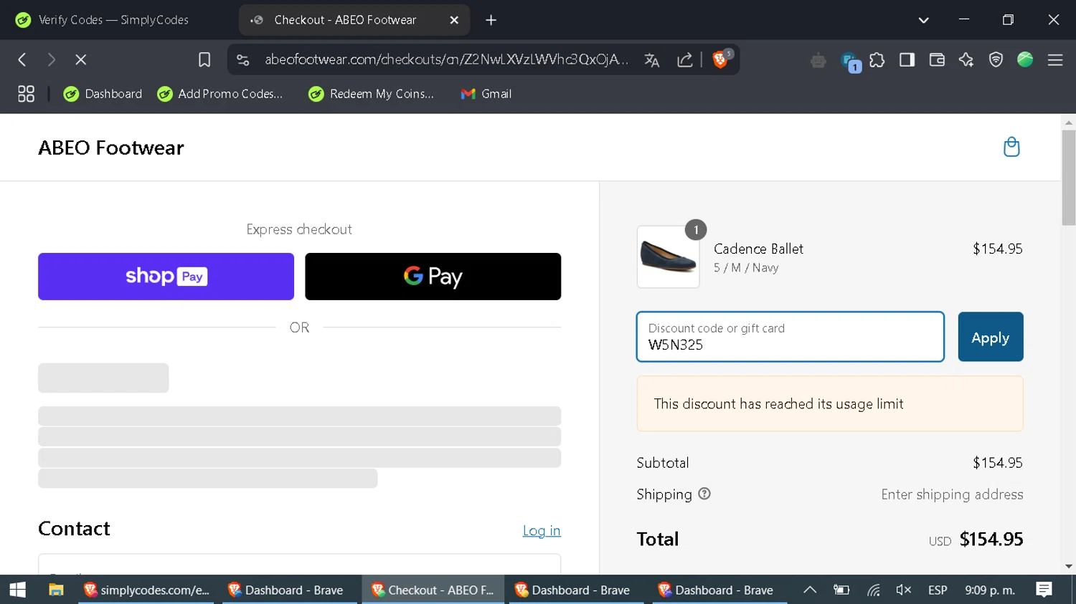
Task: Open the ESP language indicator
Action: [x=938, y=590]
